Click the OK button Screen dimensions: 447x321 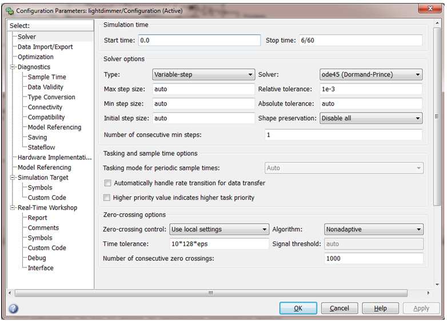pyautogui.click(x=298, y=308)
